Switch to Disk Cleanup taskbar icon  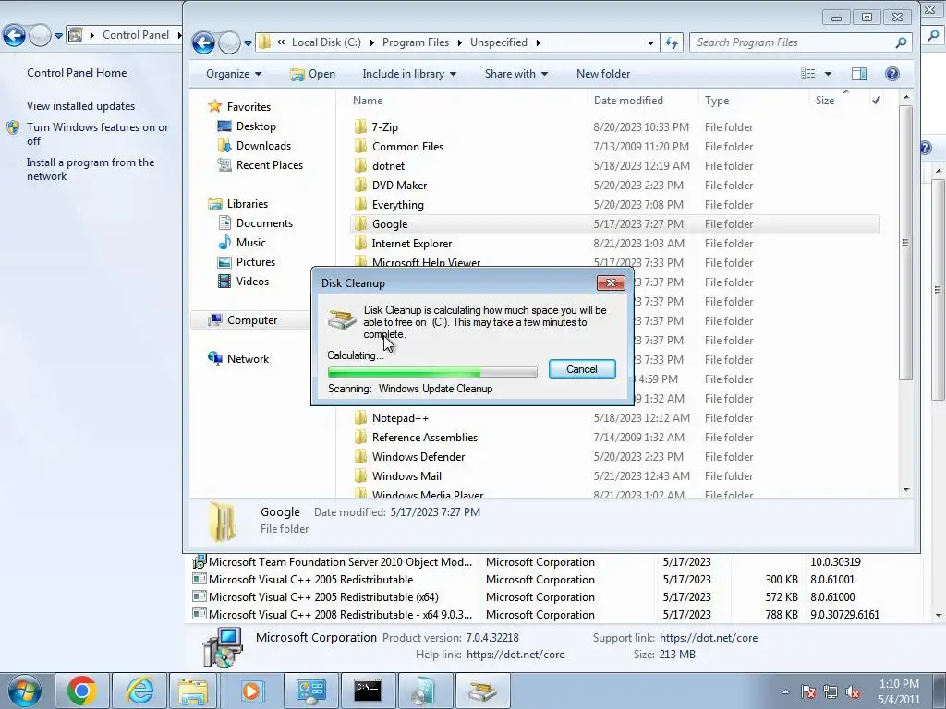click(x=482, y=691)
